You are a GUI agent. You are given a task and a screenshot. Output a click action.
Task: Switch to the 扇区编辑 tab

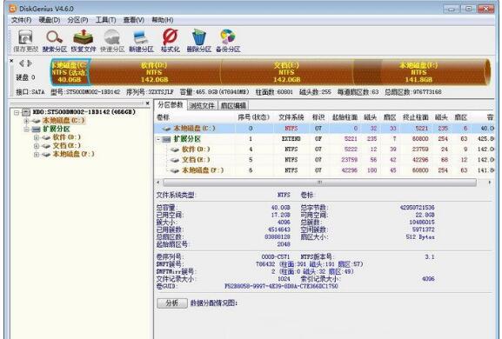click(x=233, y=105)
